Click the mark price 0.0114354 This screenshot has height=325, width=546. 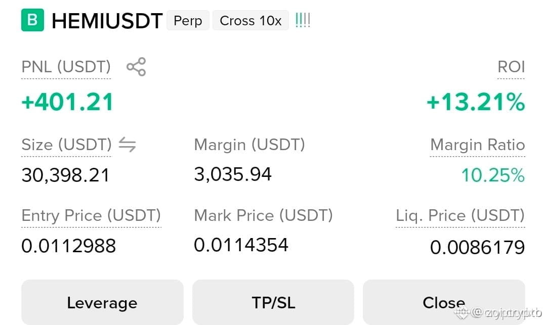241,245
